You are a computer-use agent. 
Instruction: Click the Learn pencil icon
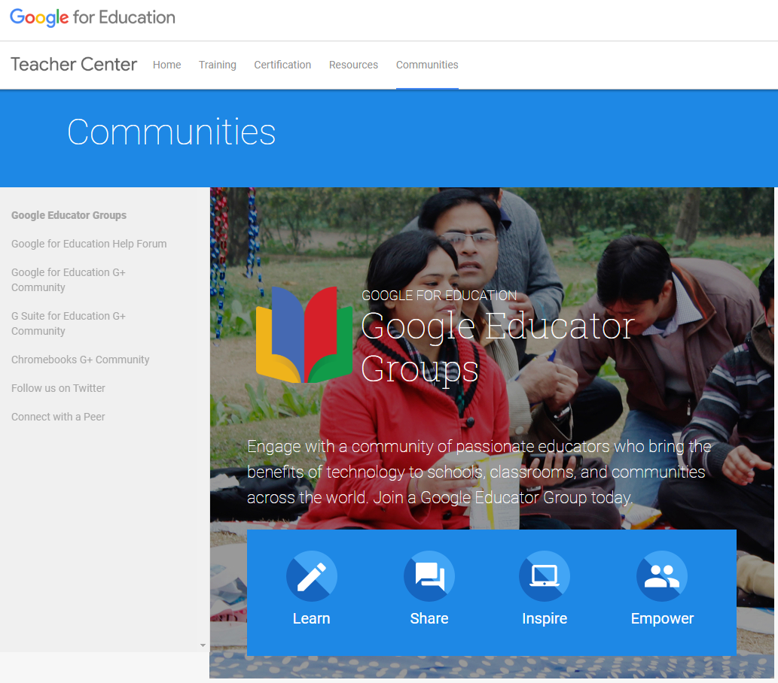(312, 576)
